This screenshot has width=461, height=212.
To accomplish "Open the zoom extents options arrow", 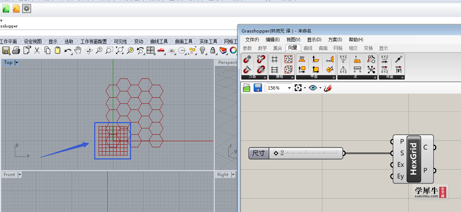I will click(x=305, y=88).
